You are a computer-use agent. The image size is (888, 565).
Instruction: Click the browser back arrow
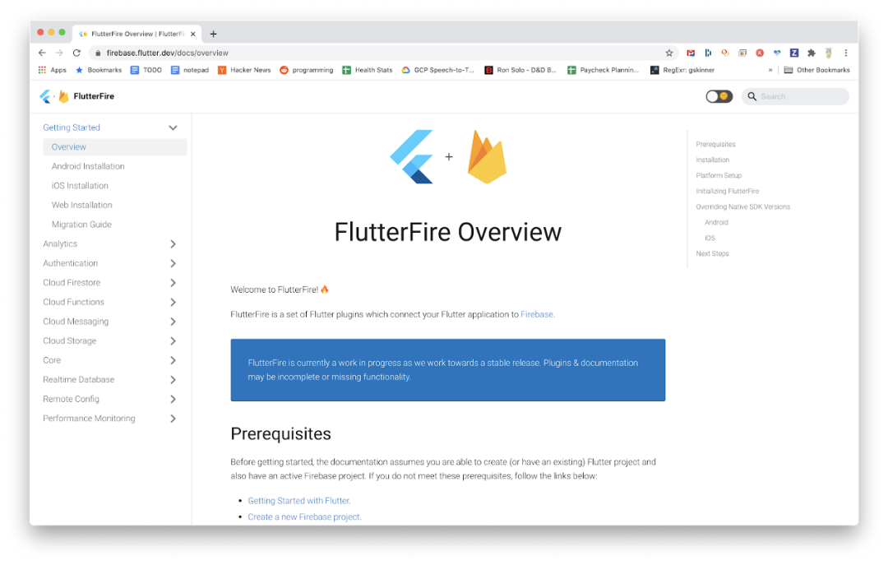(x=42, y=53)
